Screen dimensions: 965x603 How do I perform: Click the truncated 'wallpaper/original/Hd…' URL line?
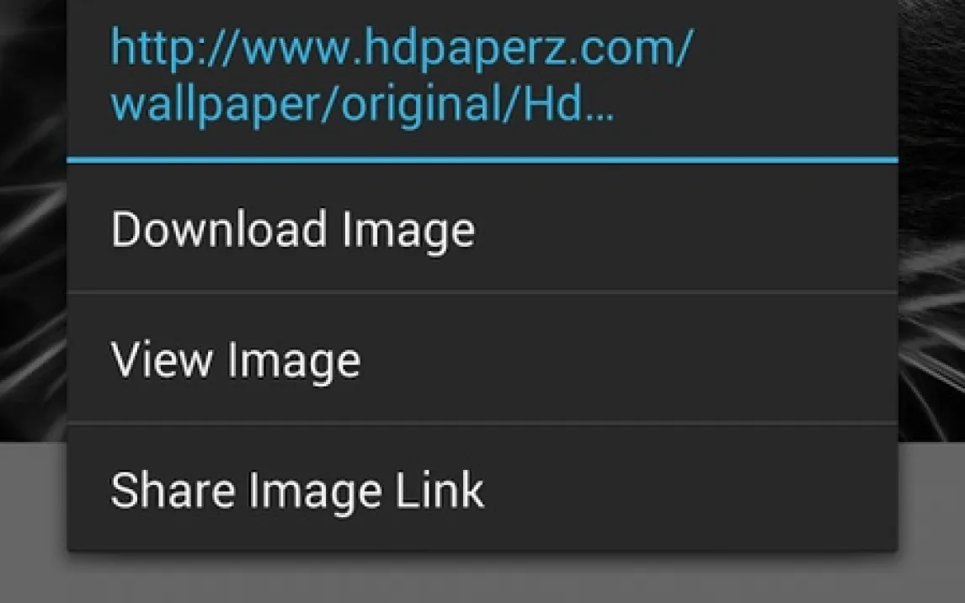(x=362, y=104)
